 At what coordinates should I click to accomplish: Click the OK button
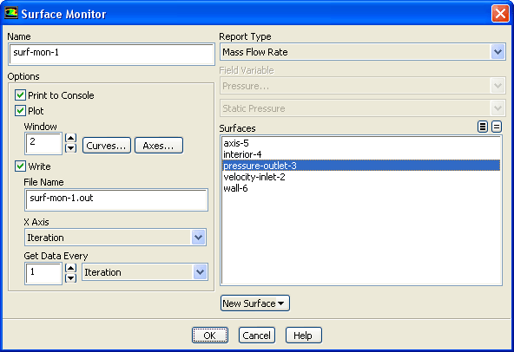(210, 336)
